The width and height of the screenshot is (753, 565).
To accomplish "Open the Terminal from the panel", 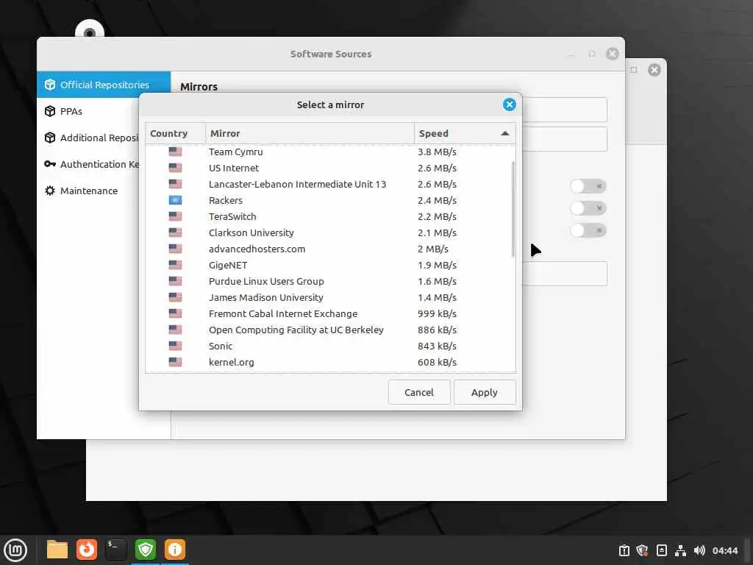I will 115,550.
